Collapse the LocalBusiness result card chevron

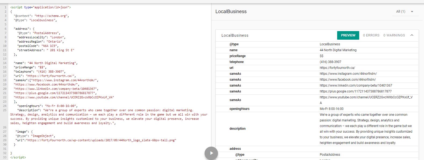tap(412, 35)
